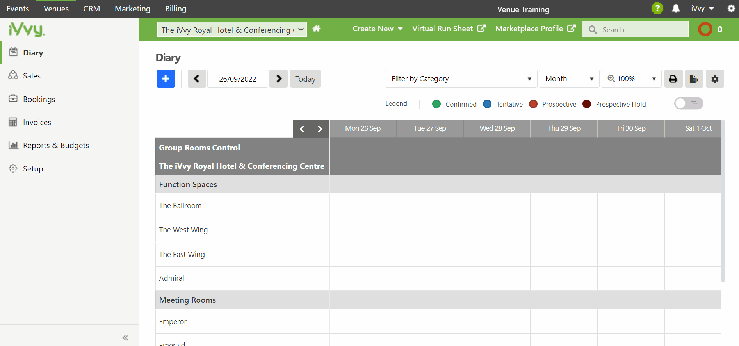739x346 pixels.
Task: Click the Mon 26 Sep column header
Action: 363,128
